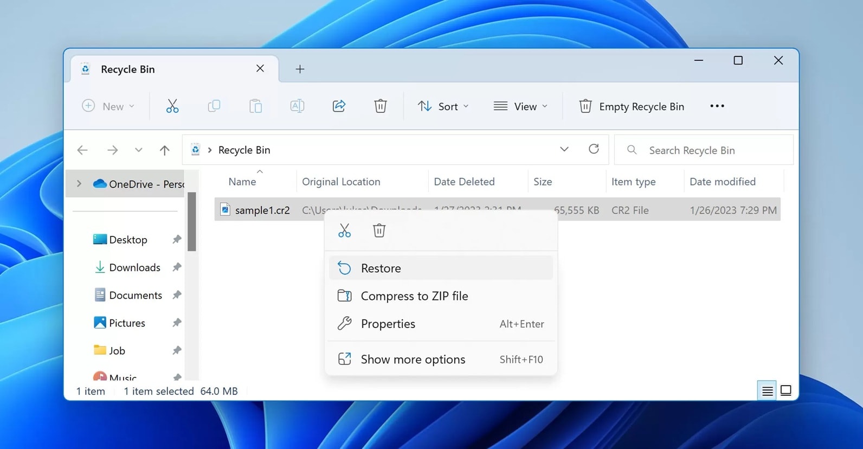Viewport: 863px width, 449px height.
Task: Go back with the back arrow
Action: [x=82, y=150]
